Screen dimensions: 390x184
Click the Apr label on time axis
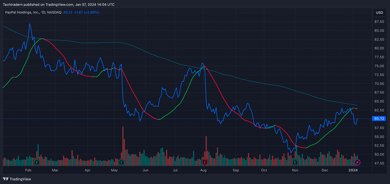[88, 170]
